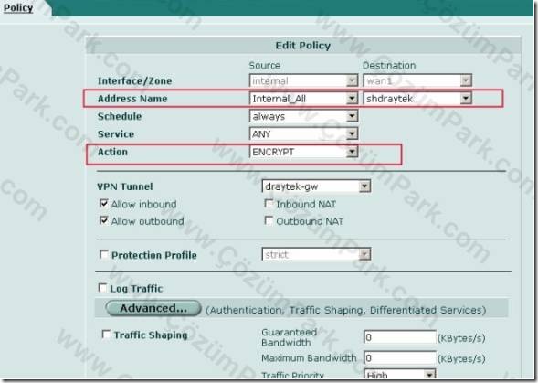Open the Destination Interface wan1 dropdown
Image resolution: width=538 pixels, height=383 pixels.
click(417, 80)
